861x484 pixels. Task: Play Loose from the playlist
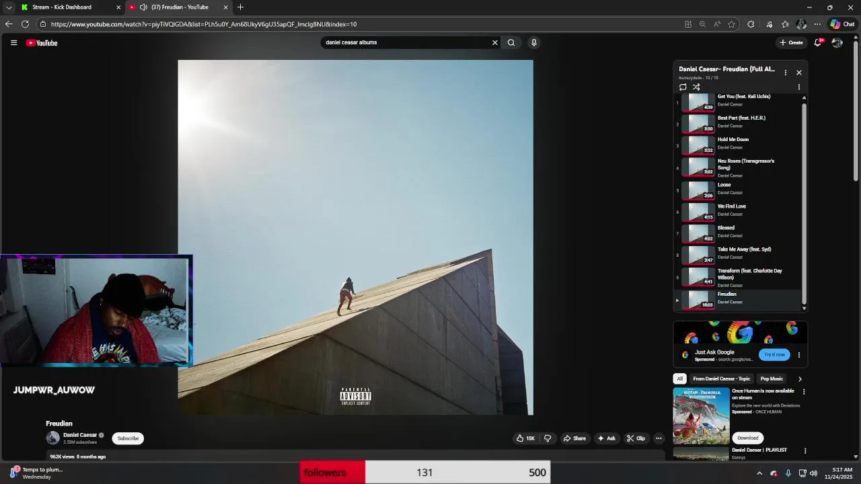(x=738, y=190)
